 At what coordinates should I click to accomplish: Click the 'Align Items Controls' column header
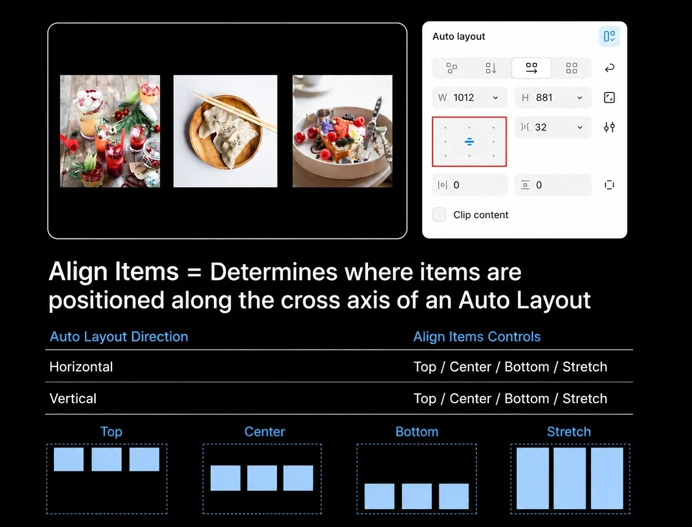[x=477, y=336]
